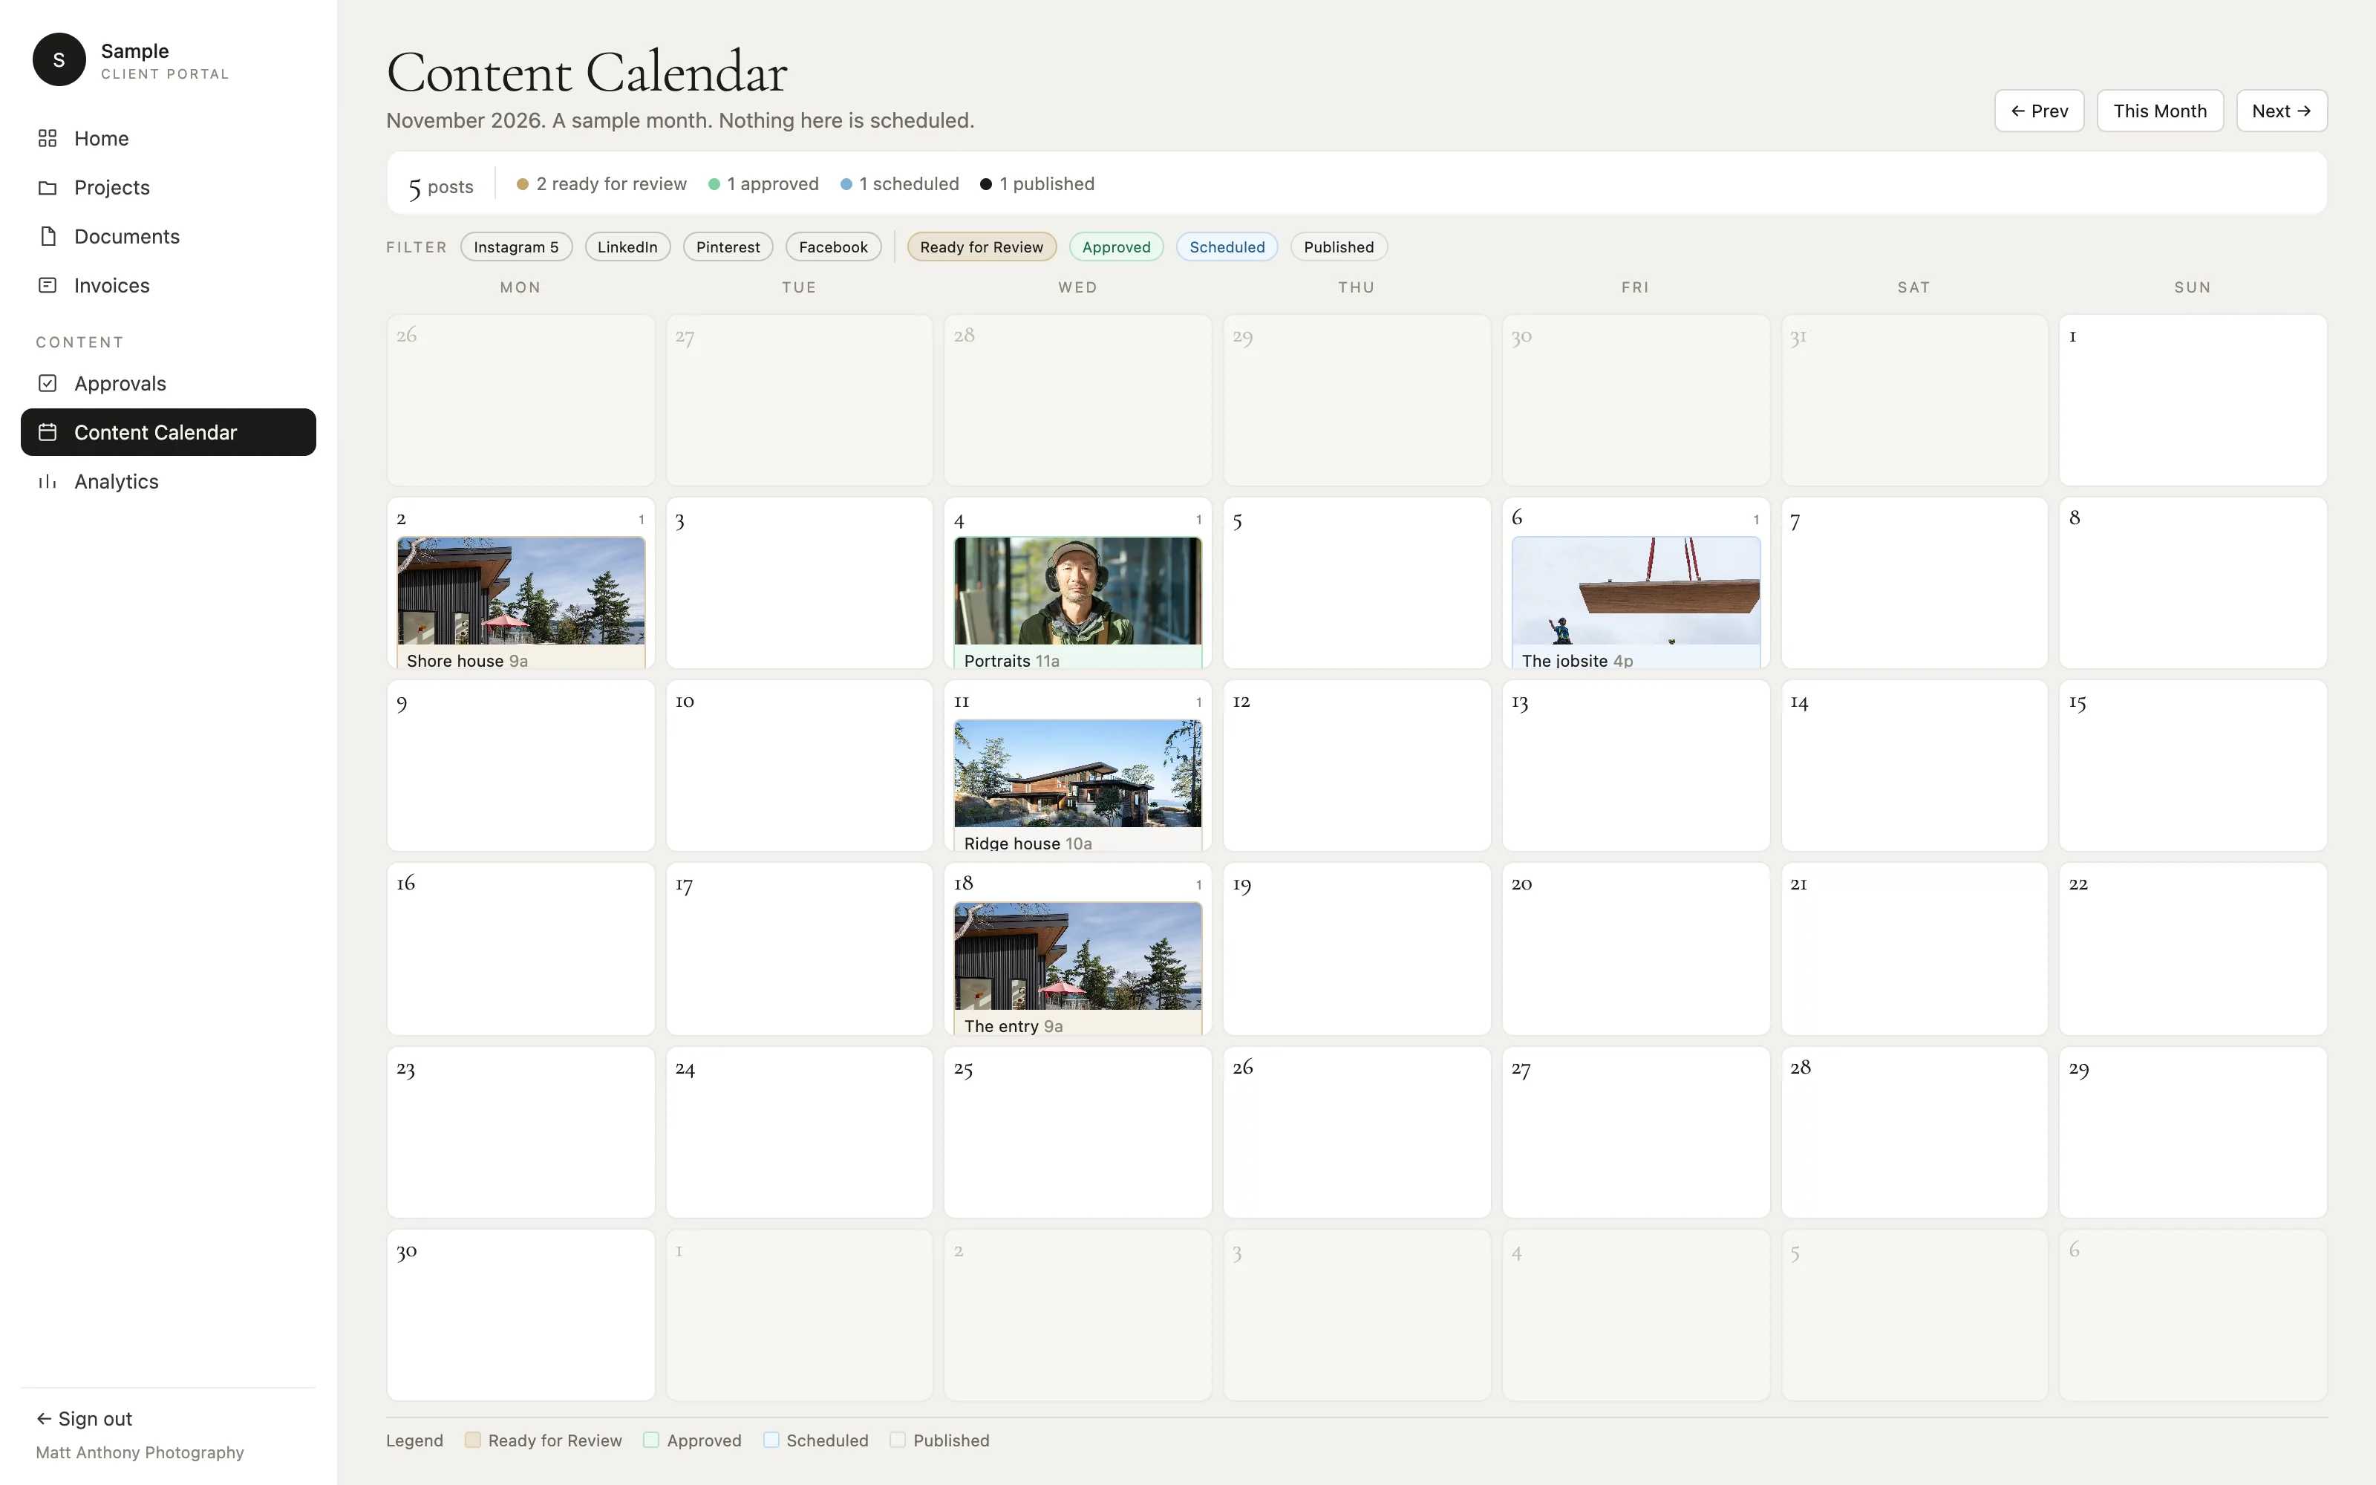This screenshot has height=1485, width=2376.
Task: Click the Ready for Review legend swatch
Action: 472,1440
